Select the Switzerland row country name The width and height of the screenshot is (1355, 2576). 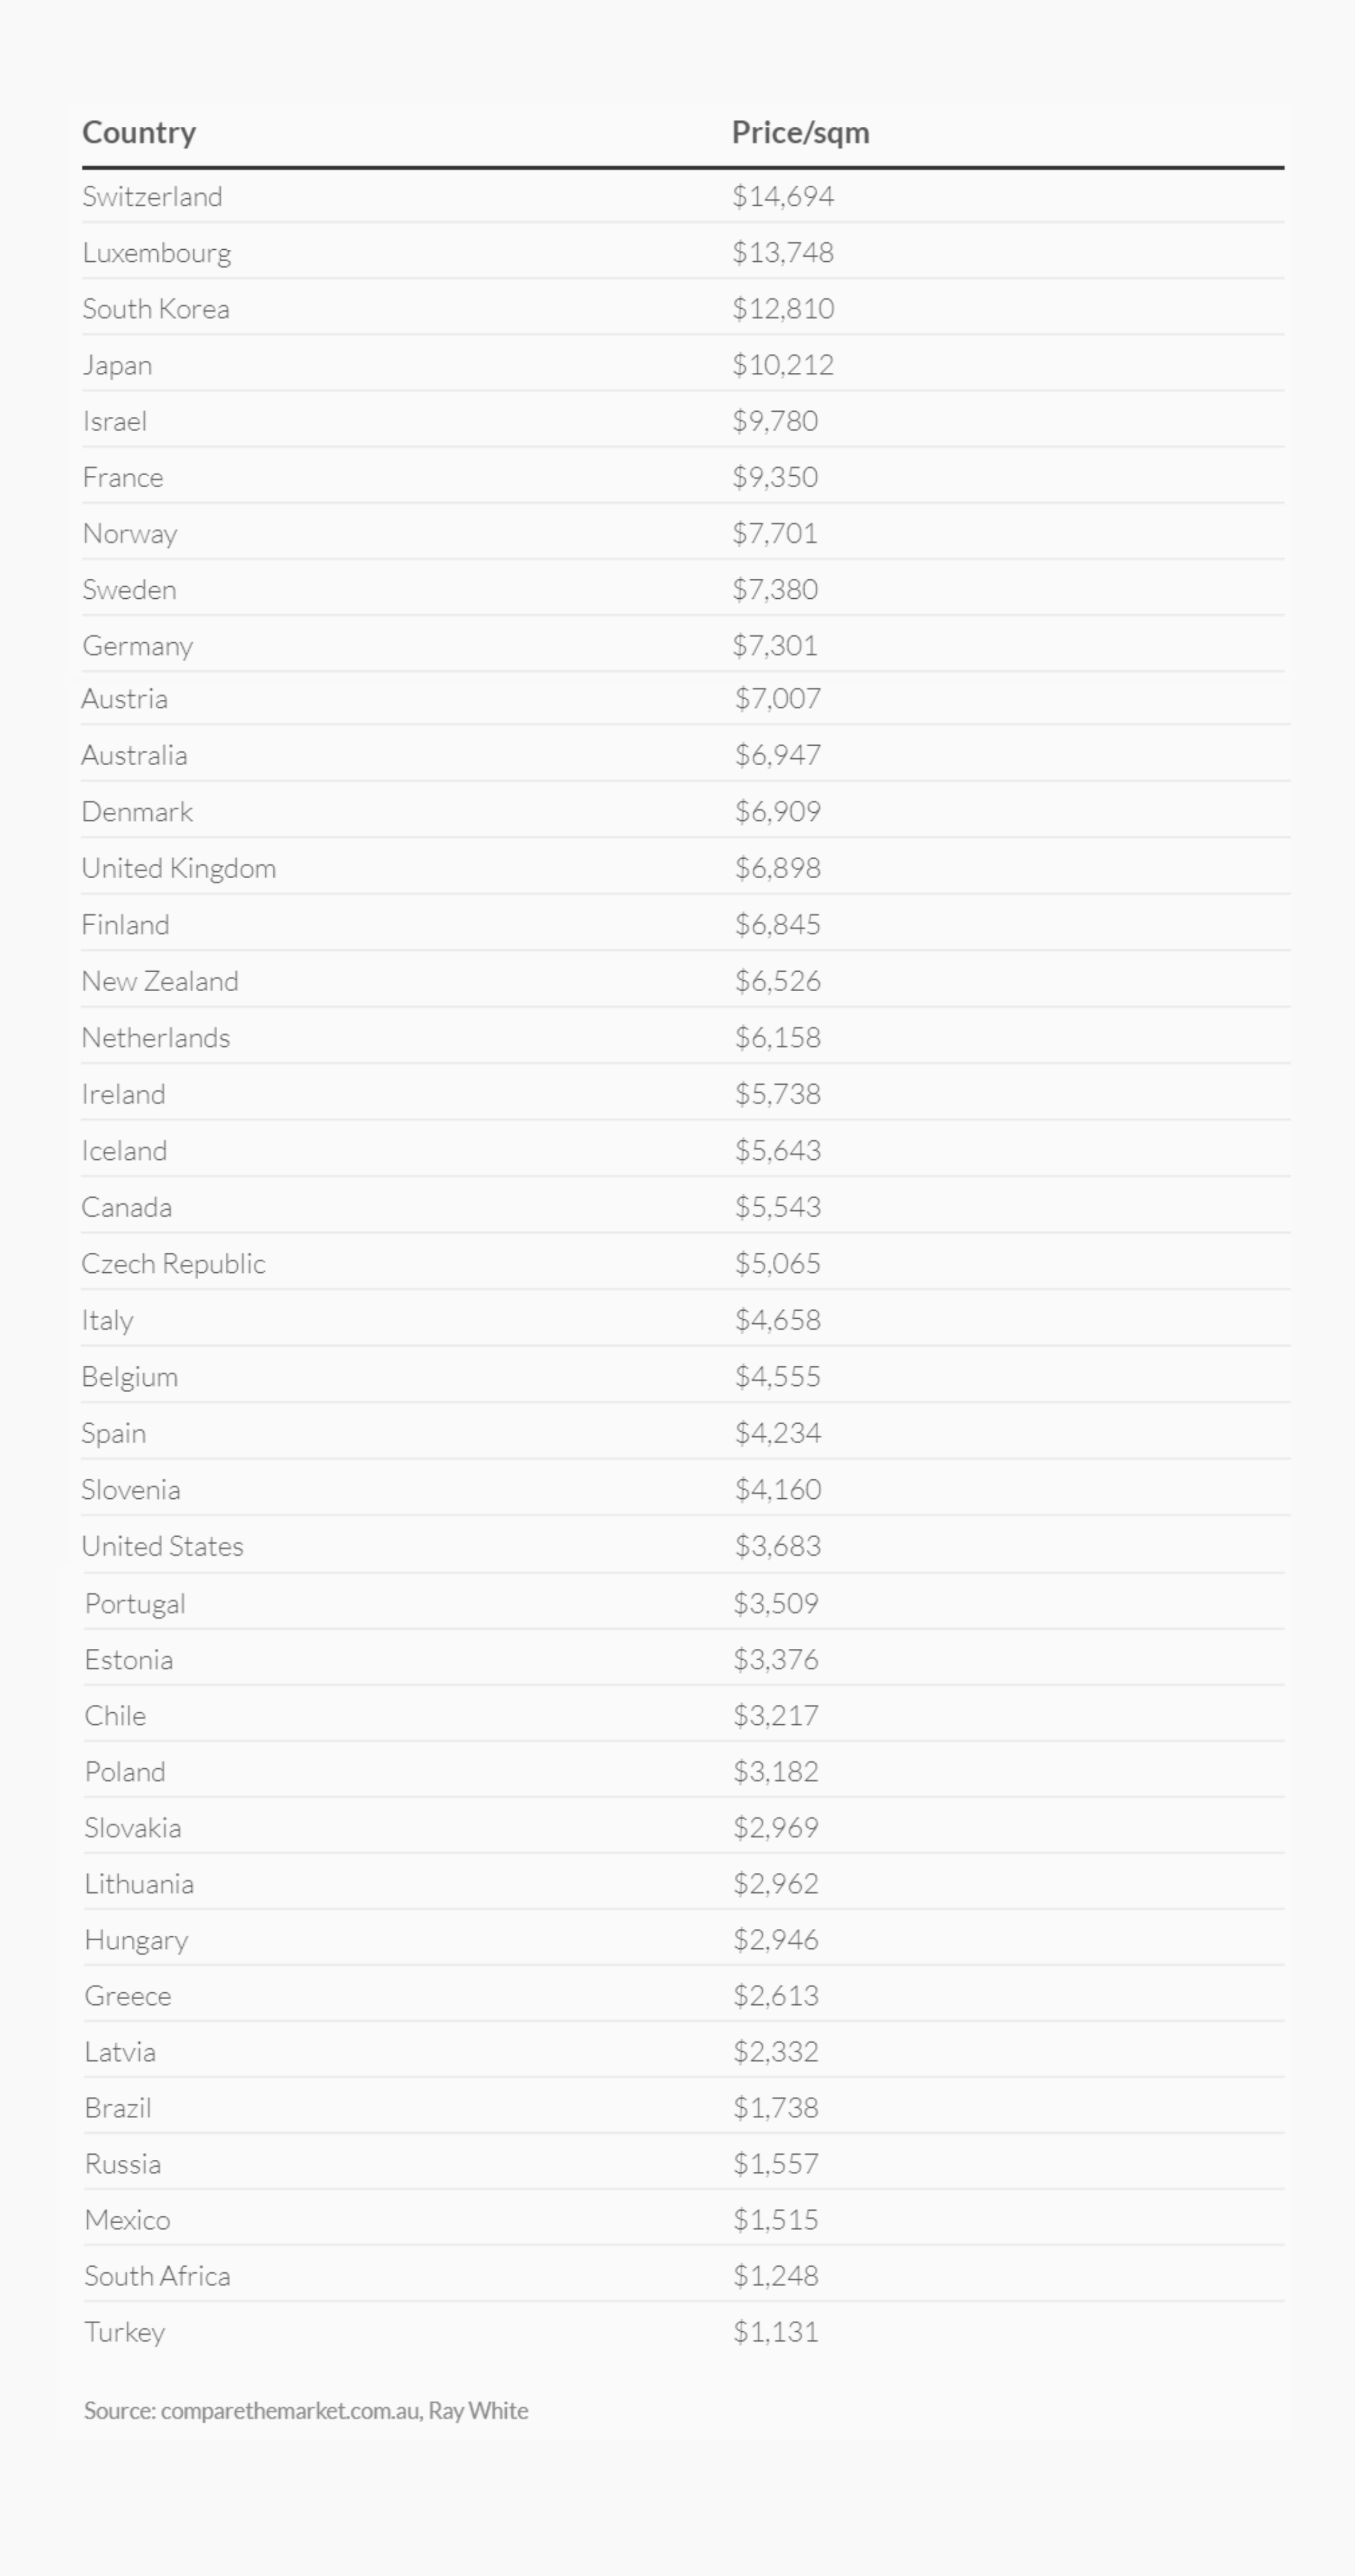click(152, 196)
